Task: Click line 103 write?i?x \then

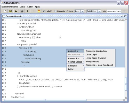Action: click(27, 27)
